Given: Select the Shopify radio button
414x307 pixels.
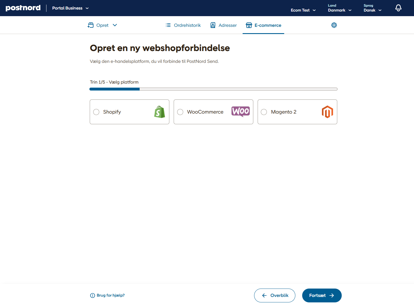Looking at the screenshot, I should (x=96, y=112).
